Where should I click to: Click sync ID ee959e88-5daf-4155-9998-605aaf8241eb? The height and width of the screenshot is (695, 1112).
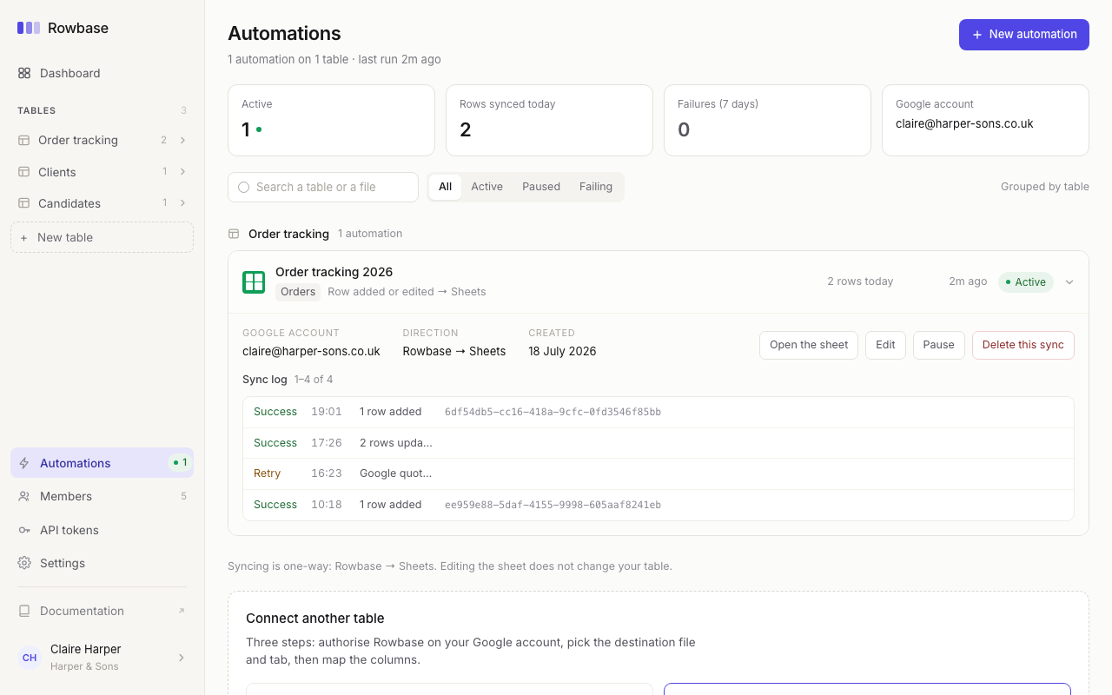pyautogui.click(x=553, y=505)
